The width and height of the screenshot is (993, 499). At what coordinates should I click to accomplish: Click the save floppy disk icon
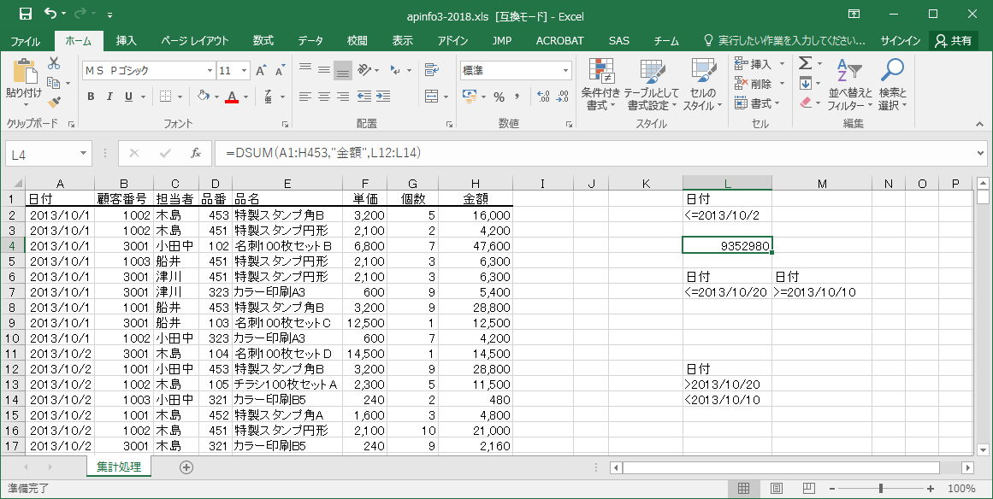25,14
